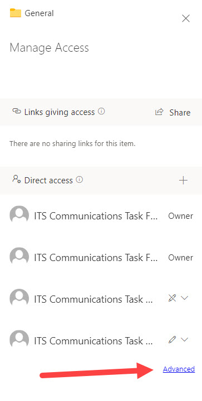Open info tooltip for Links giving access
202x401 pixels.
(102, 112)
